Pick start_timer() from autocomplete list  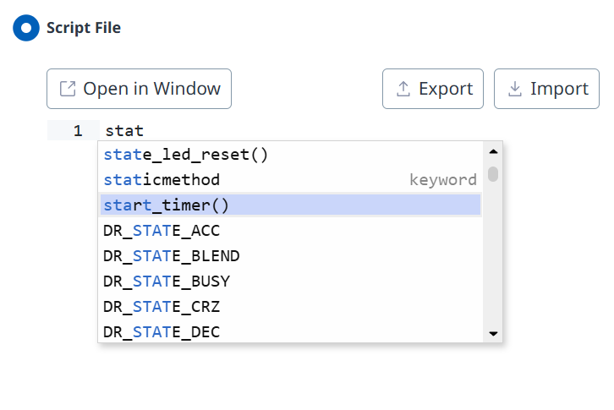tap(167, 205)
